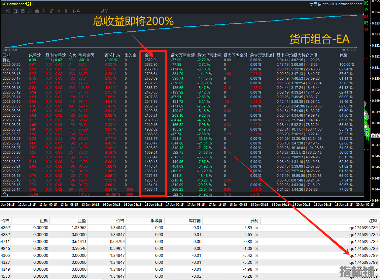Click the 最大浮亏比例 column heading
Viewport: 380px width, 280px height.
[x=209, y=55]
